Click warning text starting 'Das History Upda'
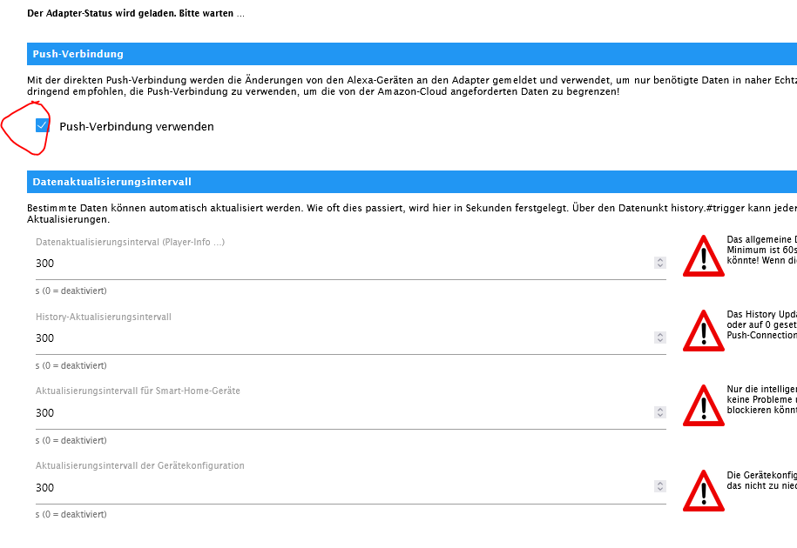The image size is (797, 548). coord(761,324)
